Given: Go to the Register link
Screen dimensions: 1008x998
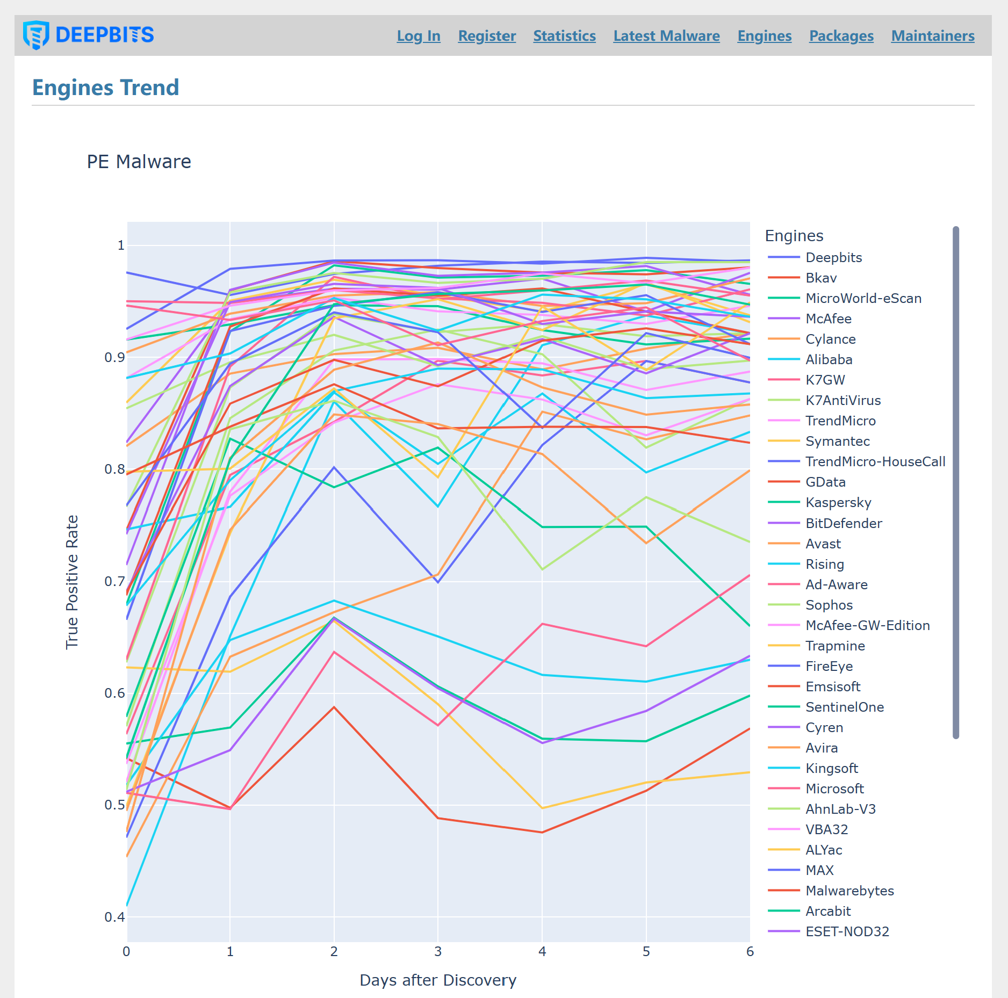Looking at the screenshot, I should [487, 36].
